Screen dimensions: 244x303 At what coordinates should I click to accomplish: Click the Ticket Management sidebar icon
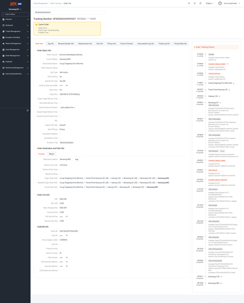click(x=4, y=32)
